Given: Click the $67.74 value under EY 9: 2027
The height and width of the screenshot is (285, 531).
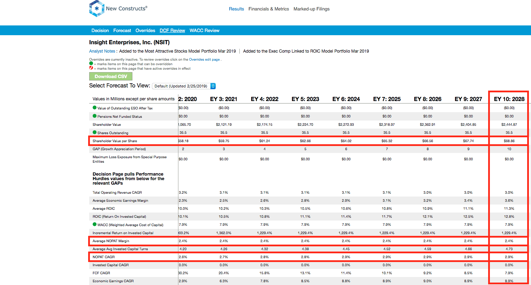Looking at the screenshot, I should pos(468,141).
